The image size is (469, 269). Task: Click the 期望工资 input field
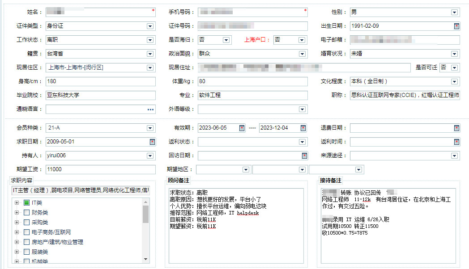[101, 169]
